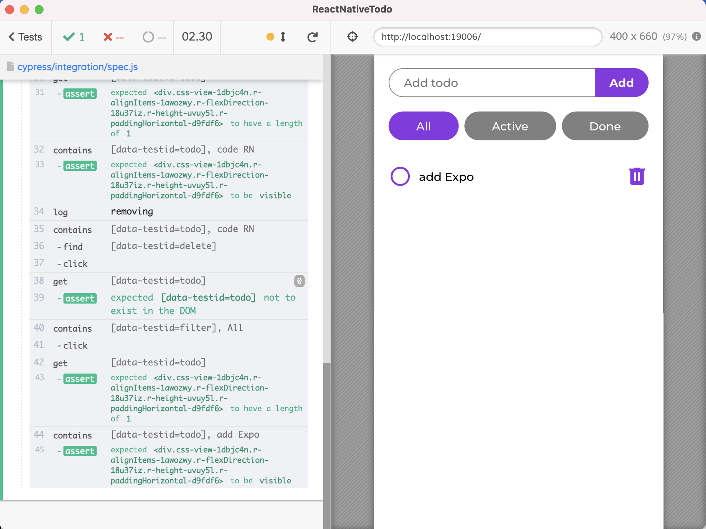Click the Add todo input field
The height and width of the screenshot is (529, 706).
tap(492, 83)
